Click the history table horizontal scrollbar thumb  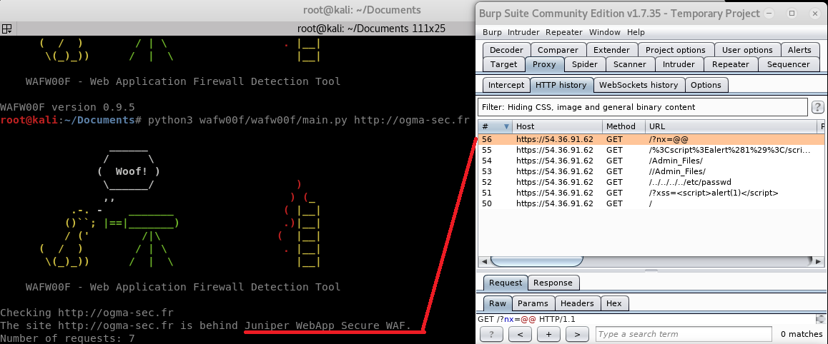[x=536, y=261]
